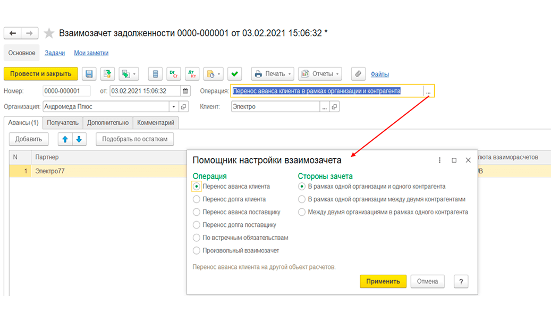Click the N column header

(20, 157)
